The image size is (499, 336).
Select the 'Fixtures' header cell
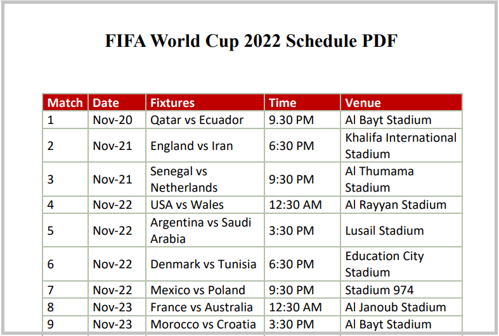point(172,103)
